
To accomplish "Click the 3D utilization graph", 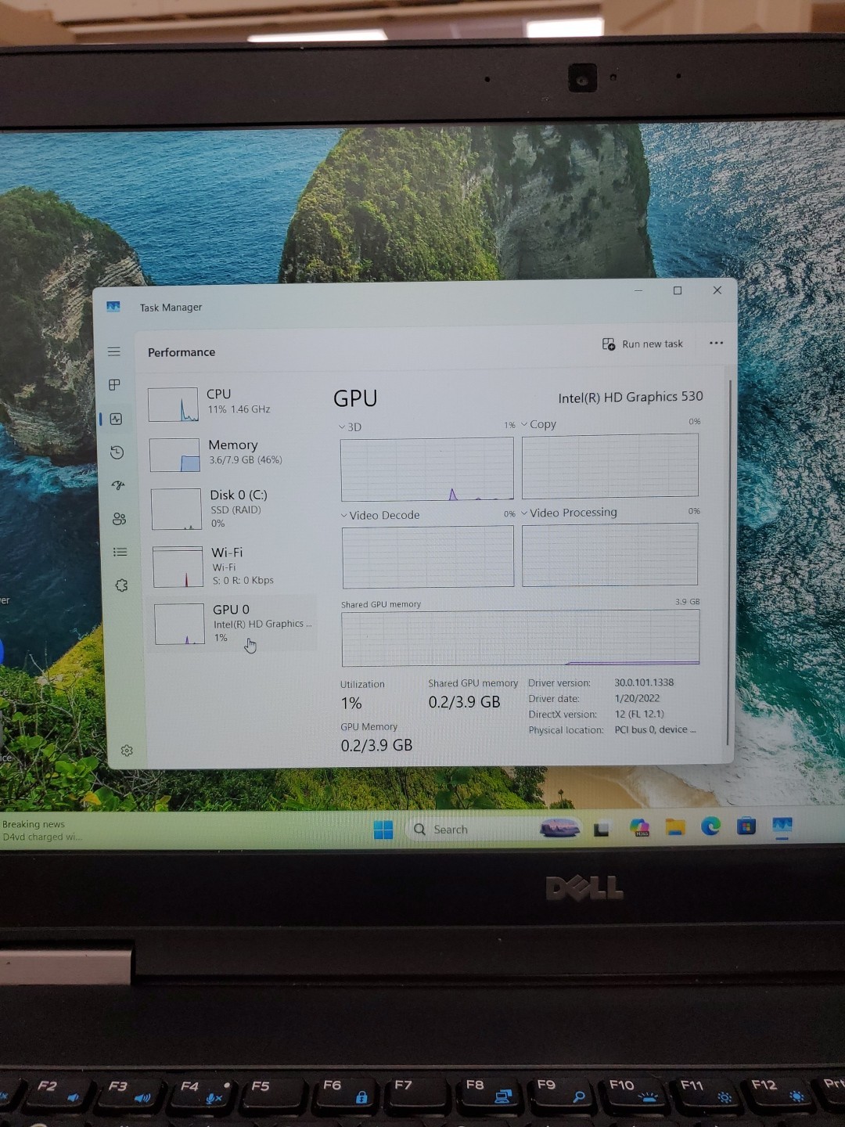I will coord(427,469).
